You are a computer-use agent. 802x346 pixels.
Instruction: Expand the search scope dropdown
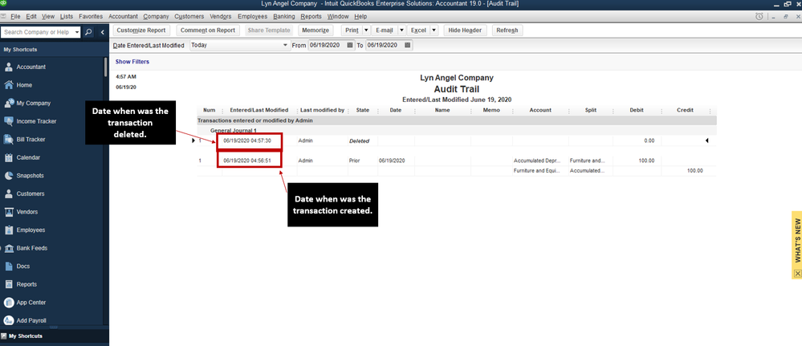coord(77,32)
